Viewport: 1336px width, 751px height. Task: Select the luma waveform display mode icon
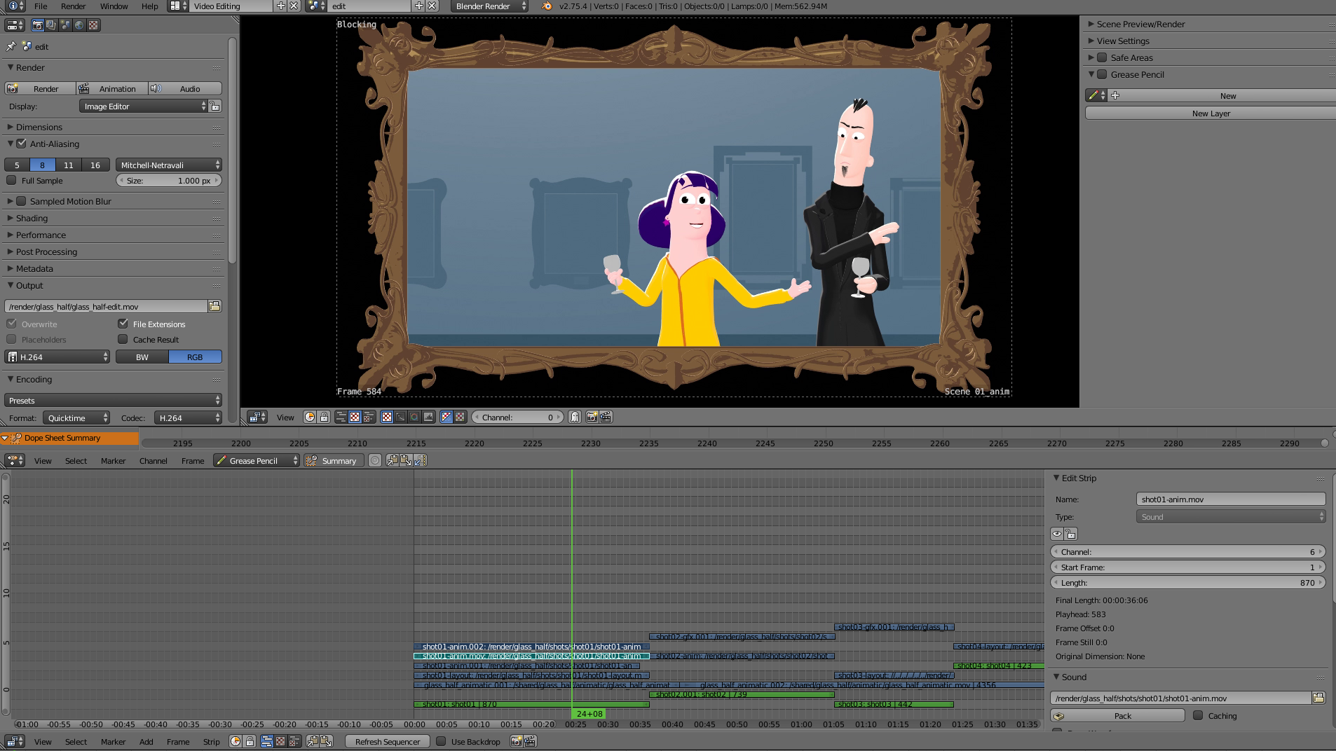tap(400, 418)
